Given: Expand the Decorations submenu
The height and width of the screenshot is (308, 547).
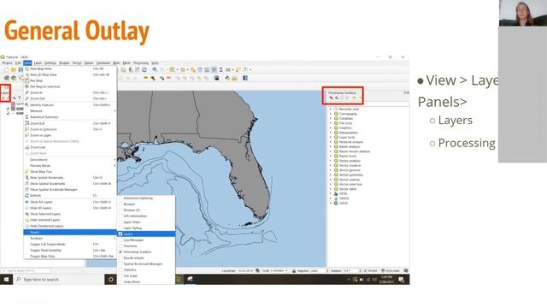Looking at the screenshot, I should tap(70, 160).
